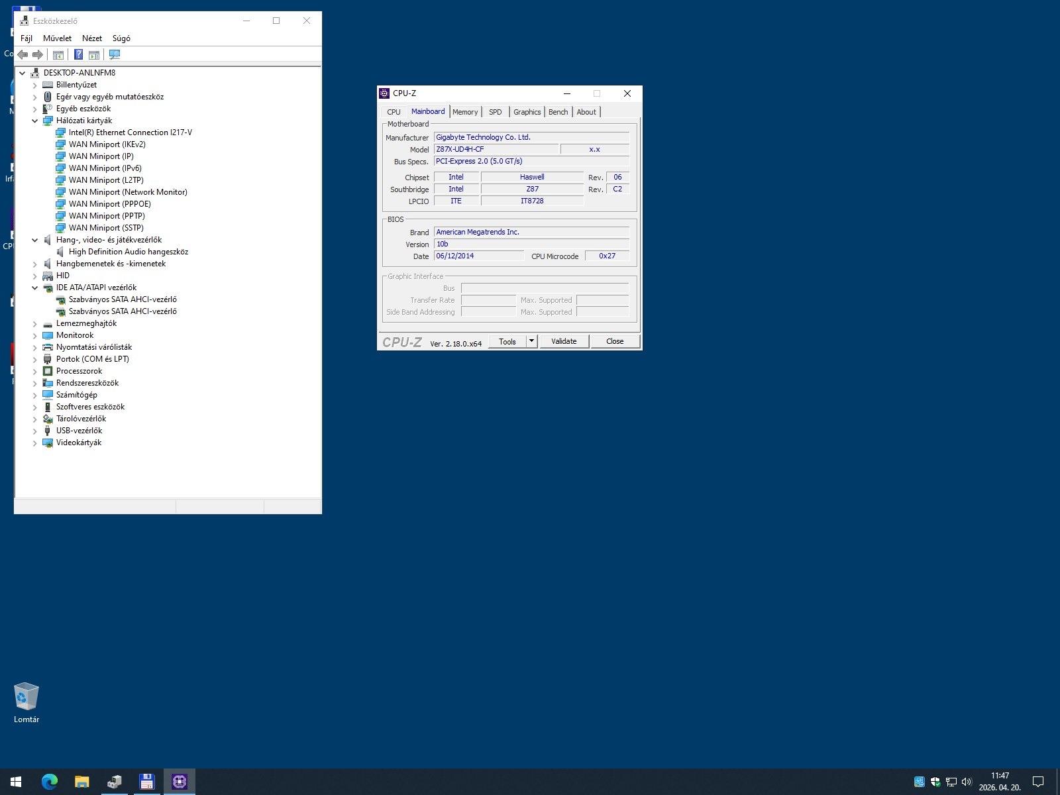Collapse the Hálózati kártyák category

pyautogui.click(x=35, y=121)
